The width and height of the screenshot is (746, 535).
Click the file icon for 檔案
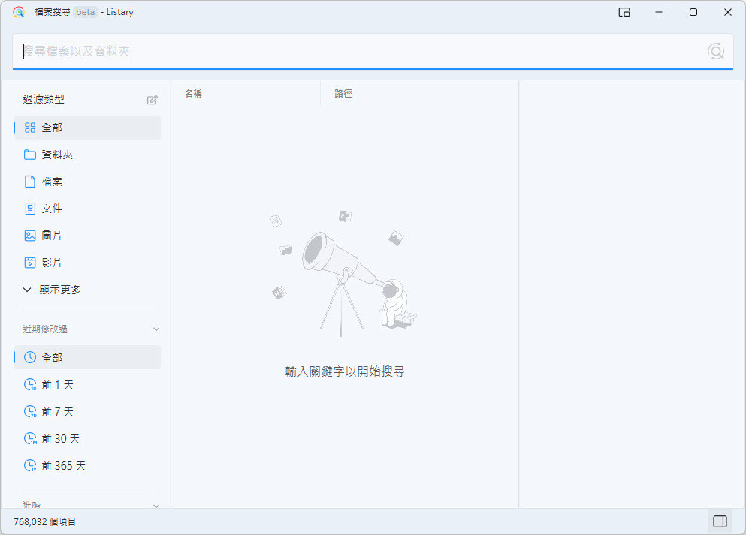click(30, 182)
